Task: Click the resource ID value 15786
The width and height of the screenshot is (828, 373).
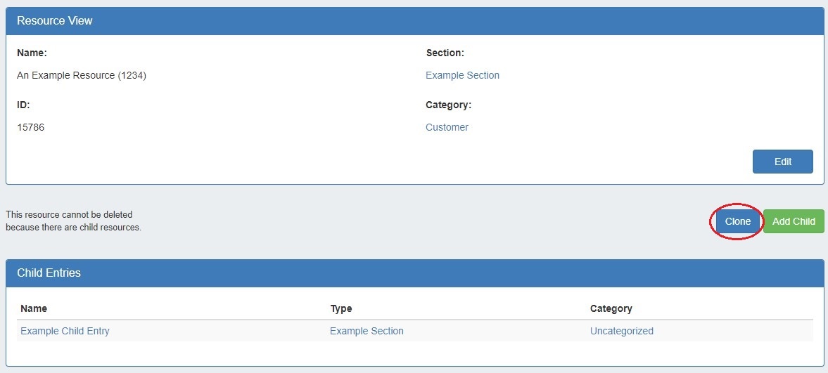Action: pos(30,127)
